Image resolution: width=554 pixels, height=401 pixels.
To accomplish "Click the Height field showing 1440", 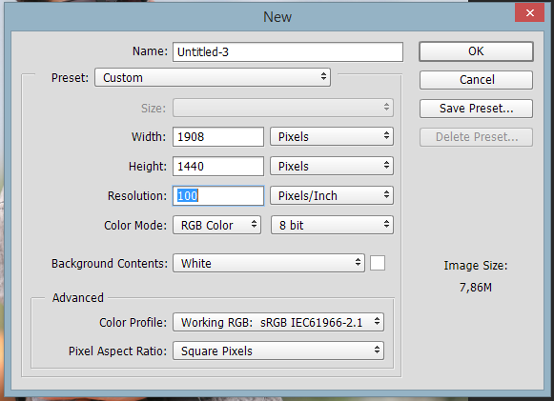I will [x=218, y=167].
